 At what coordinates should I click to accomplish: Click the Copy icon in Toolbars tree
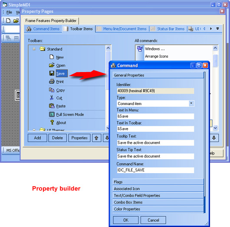tap(52, 90)
